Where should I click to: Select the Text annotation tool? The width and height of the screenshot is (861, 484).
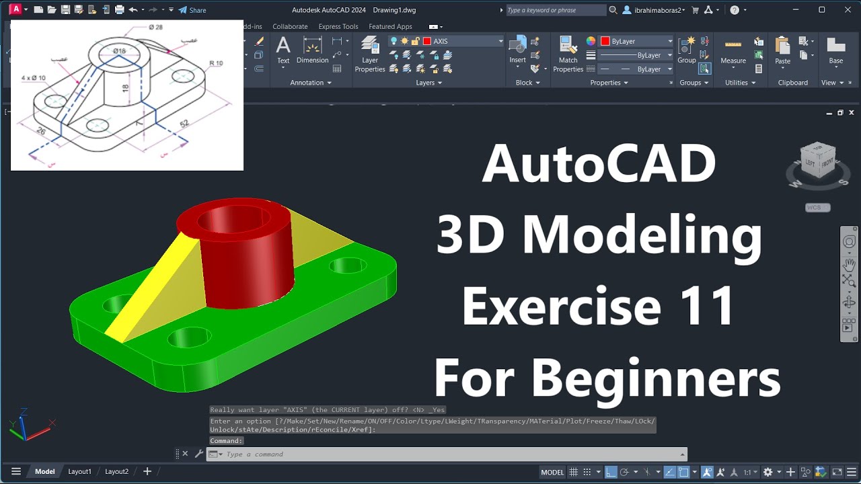[x=283, y=50]
